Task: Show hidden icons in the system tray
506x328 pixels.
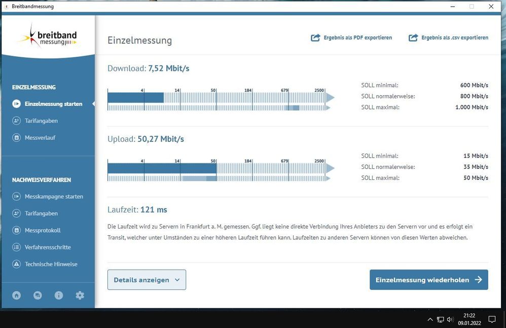Action: [x=430, y=319]
